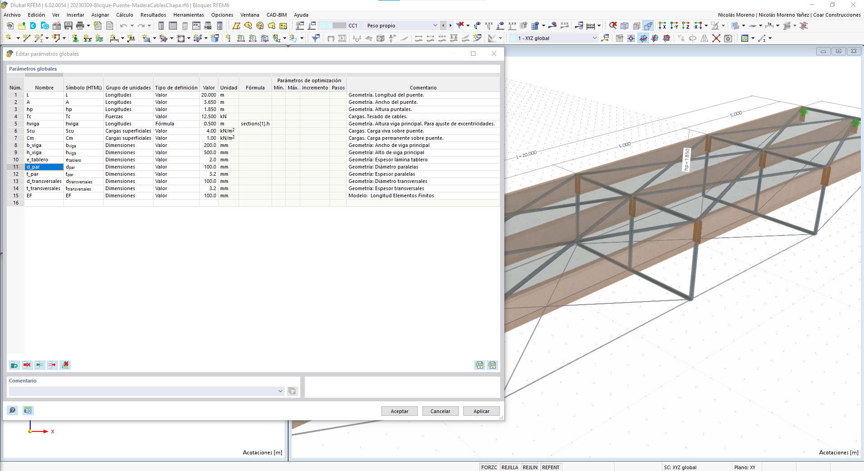Viewport: 864px width, 471px height.
Task: Click the red X delete selection icon
Action: pos(716,38)
